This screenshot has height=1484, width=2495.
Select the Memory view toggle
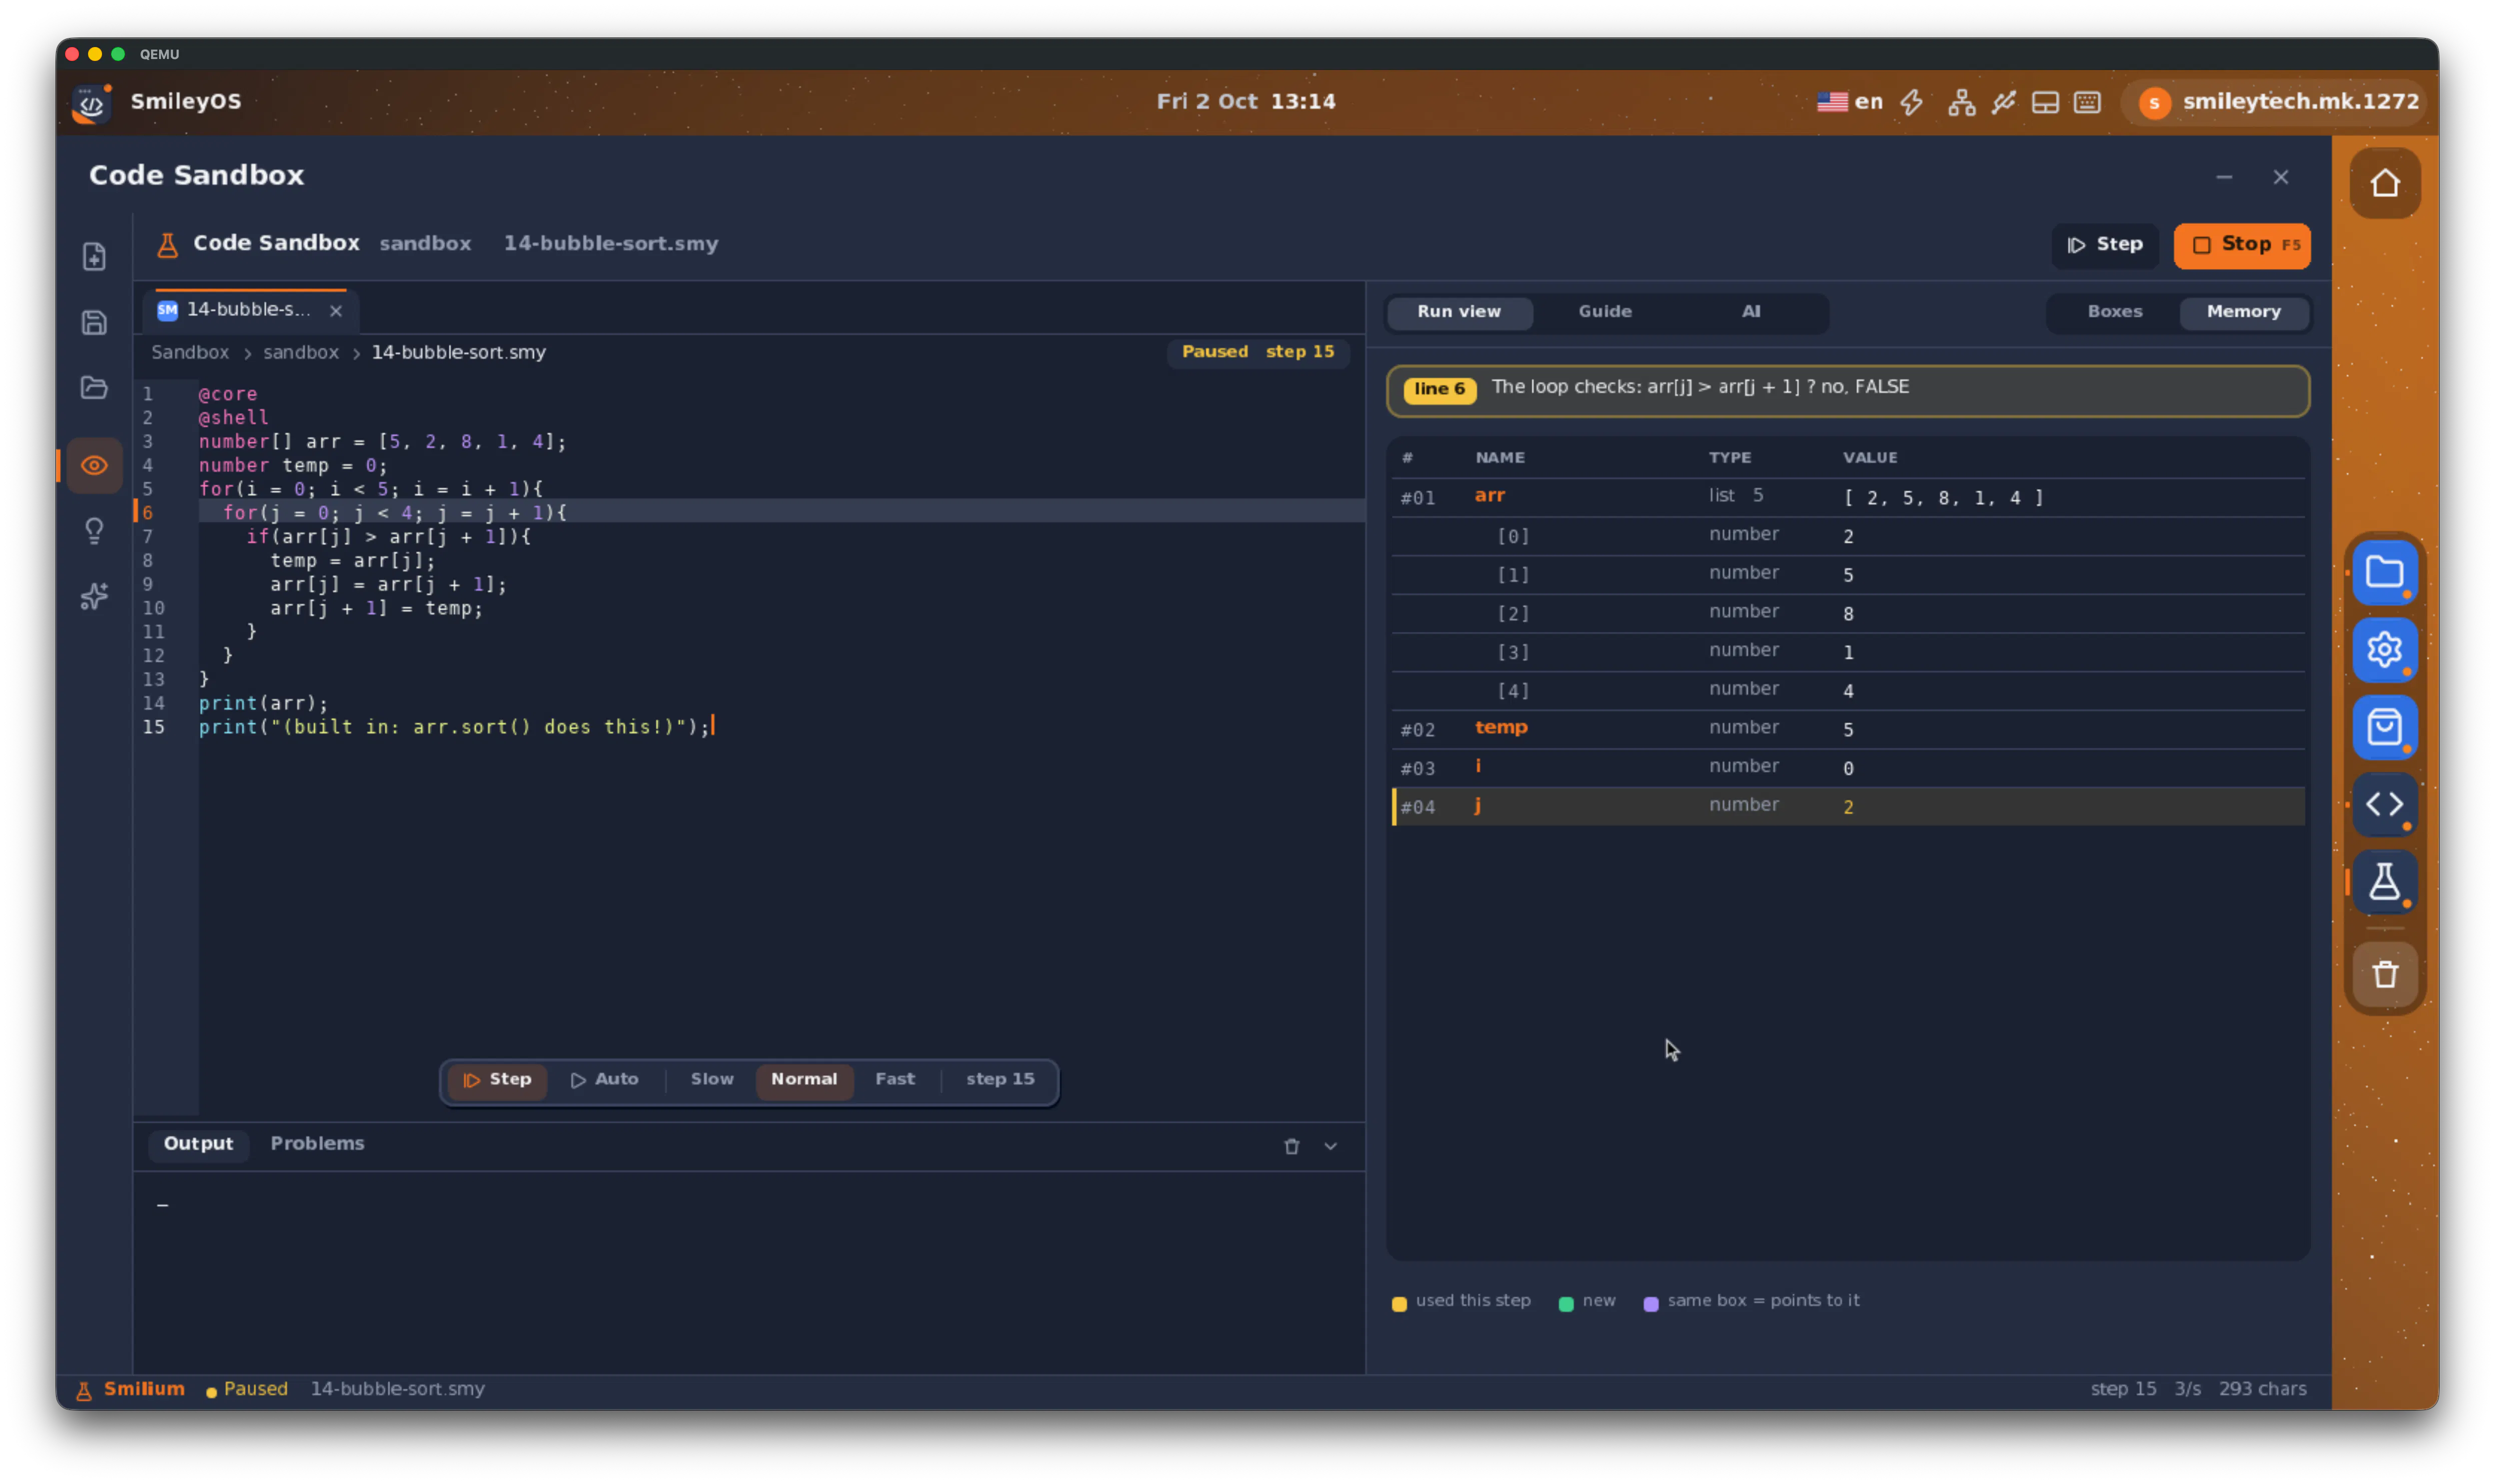(x=2243, y=312)
